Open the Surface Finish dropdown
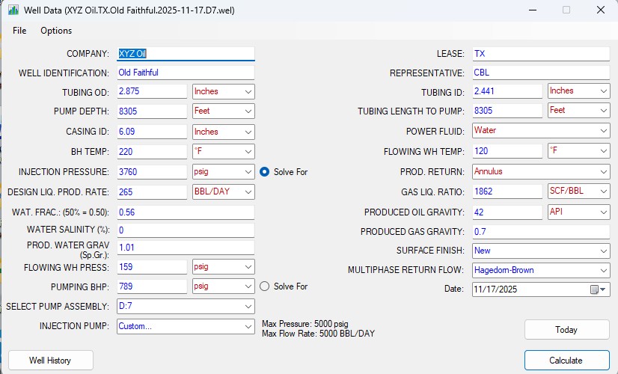This screenshot has height=374, width=618. 541,251
